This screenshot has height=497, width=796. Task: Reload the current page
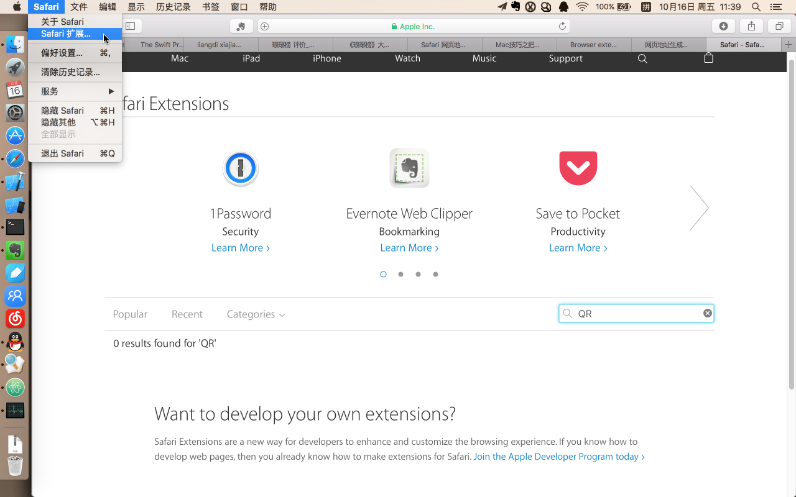click(562, 26)
